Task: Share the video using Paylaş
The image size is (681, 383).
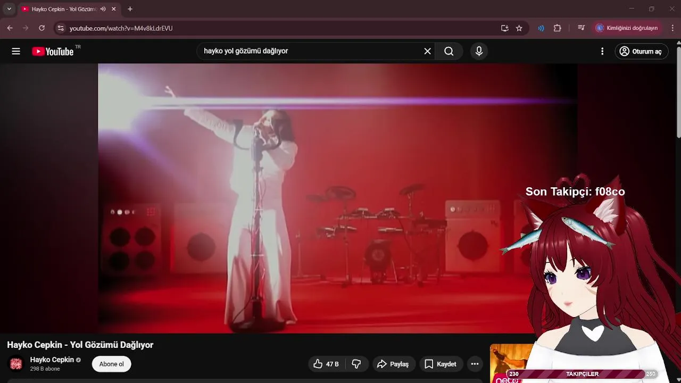Action: click(393, 364)
